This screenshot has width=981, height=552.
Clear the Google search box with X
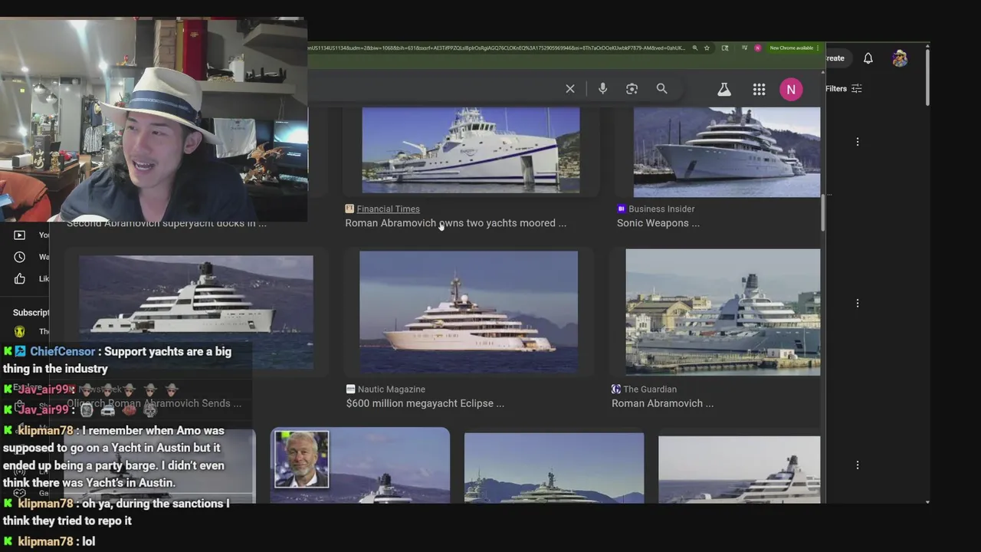pos(570,89)
